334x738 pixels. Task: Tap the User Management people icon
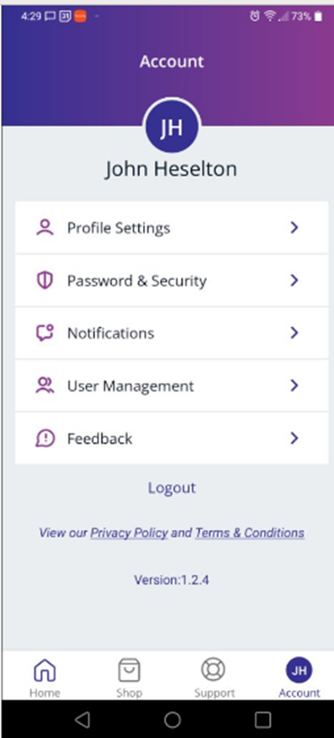point(45,386)
